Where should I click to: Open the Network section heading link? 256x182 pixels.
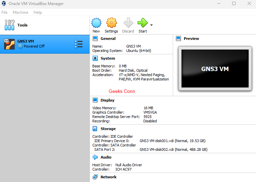[x=109, y=177]
